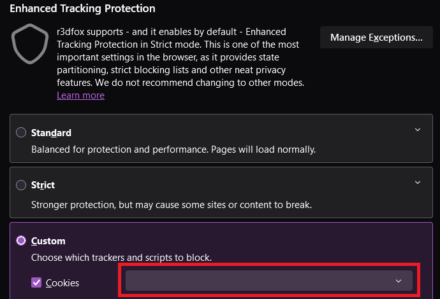Click the r3dfox tracking protection description paragraph

point(172,57)
